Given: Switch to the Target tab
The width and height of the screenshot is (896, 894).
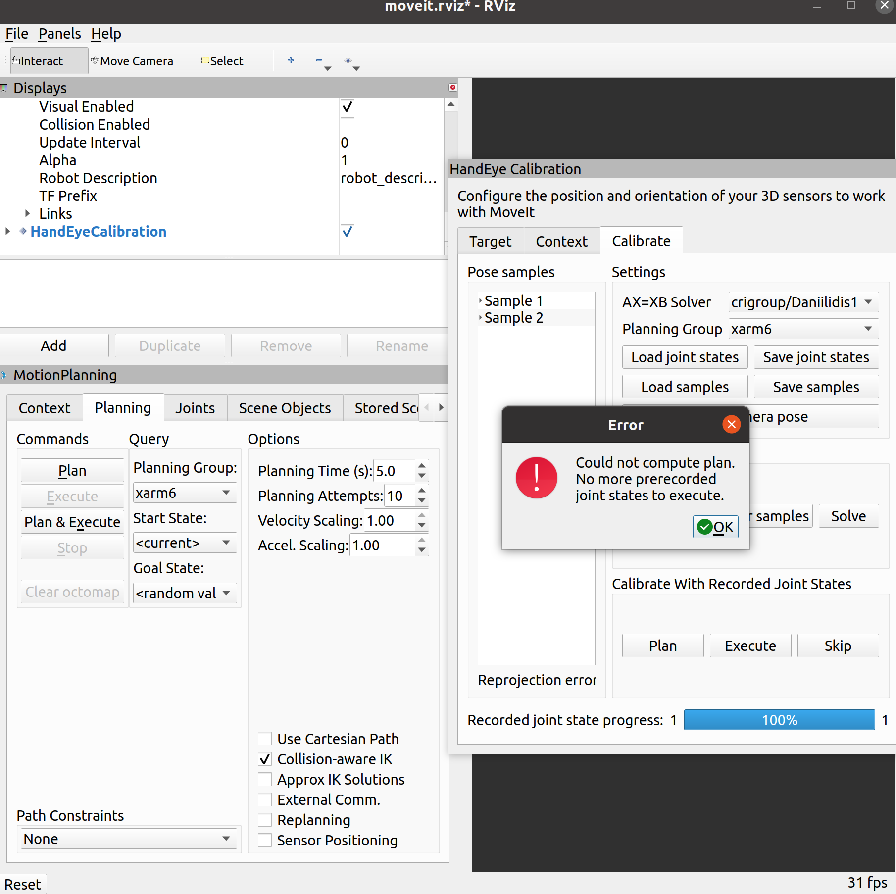Looking at the screenshot, I should 490,241.
